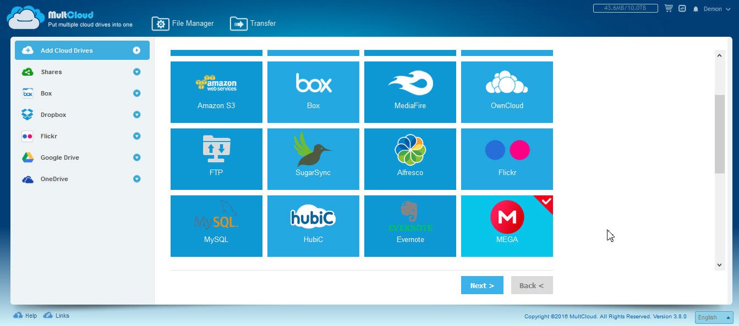Select the MySQL tile
Image resolution: width=739 pixels, height=326 pixels.
pos(216,226)
